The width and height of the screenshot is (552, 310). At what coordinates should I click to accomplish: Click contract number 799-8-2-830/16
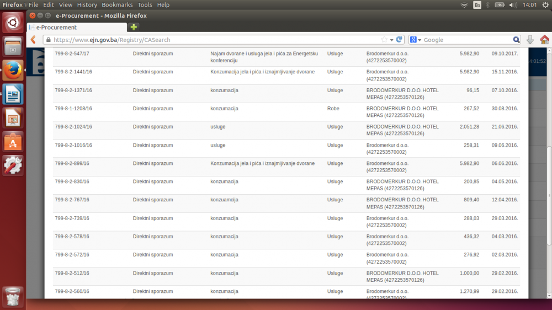tap(72, 181)
